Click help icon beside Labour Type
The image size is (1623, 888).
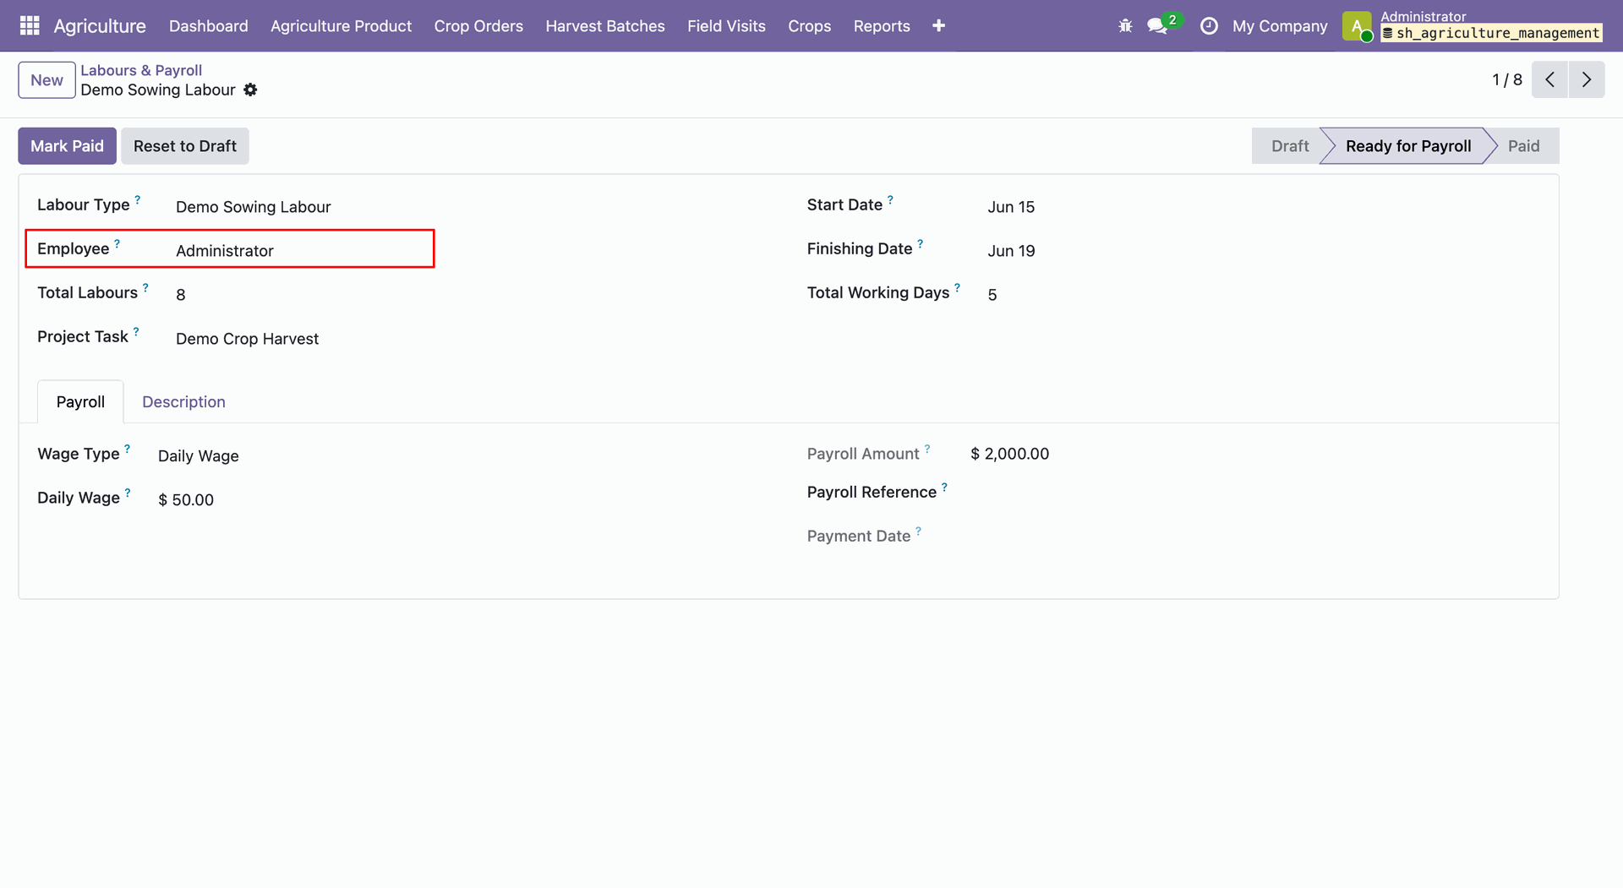tap(137, 199)
